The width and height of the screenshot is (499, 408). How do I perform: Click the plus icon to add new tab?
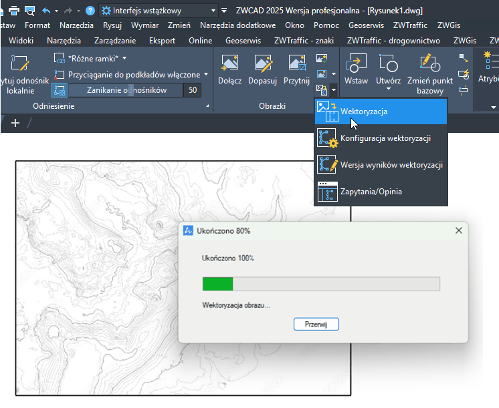pos(15,123)
